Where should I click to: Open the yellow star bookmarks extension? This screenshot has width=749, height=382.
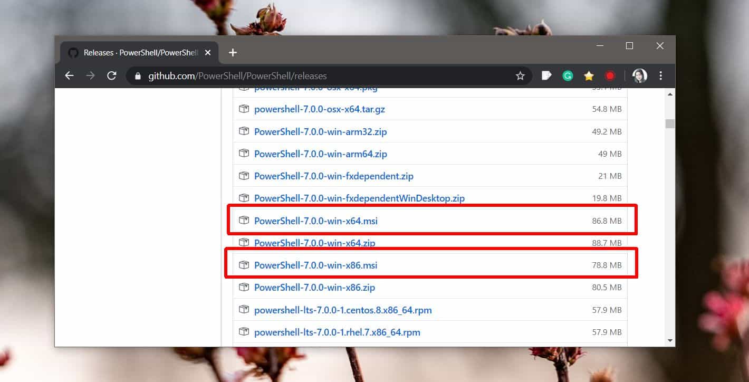click(589, 75)
